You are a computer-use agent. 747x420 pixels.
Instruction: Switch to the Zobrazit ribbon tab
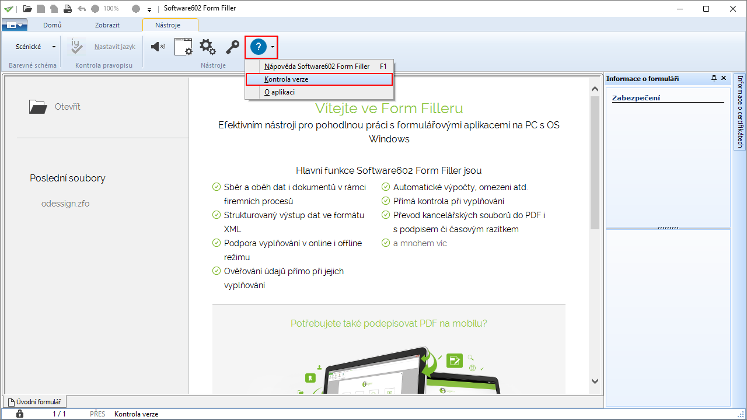(x=107, y=25)
